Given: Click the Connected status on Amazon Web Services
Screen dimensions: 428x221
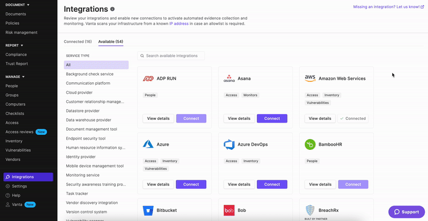Looking at the screenshot, I should (x=353, y=119).
